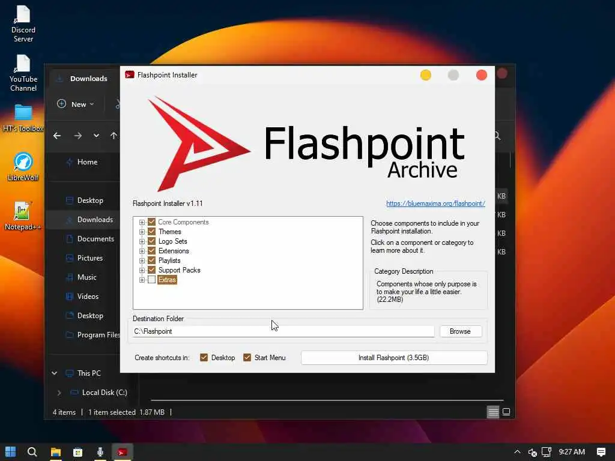615x461 pixels.
Task: Go up one folder in File Explorer
Action: pyautogui.click(x=114, y=136)
